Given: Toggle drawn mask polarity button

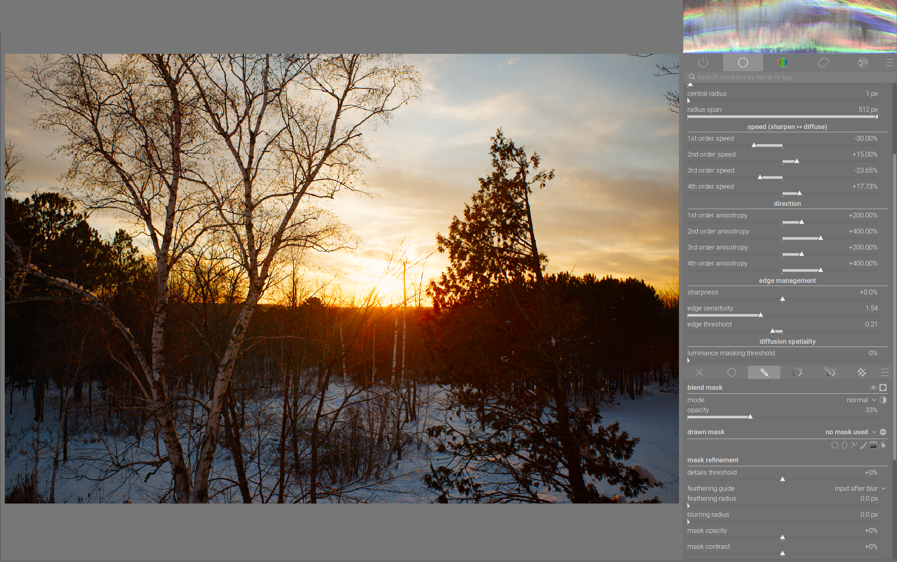Looking at the screenshot, I should pyautogui.click(x=883, y=432).
